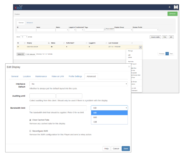Close the Edit Display dialog with X
This screenshot has height=156, width=188.
129,67
